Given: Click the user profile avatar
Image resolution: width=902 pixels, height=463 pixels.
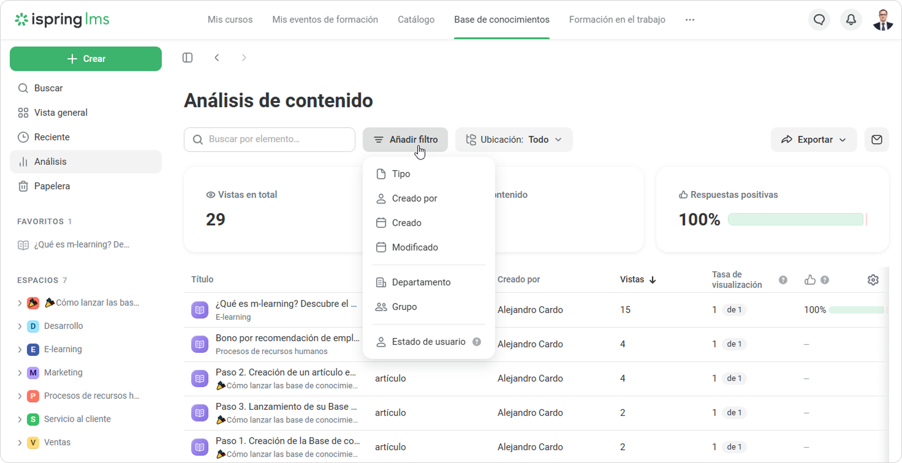Looking at the screenshot, I should pos(883,20).
